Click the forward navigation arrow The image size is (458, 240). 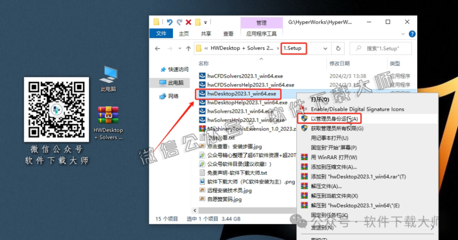point(170,49)
